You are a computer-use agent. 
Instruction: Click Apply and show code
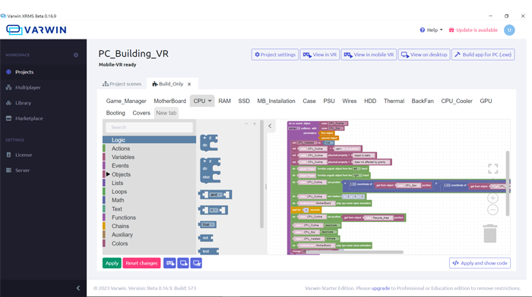480,263
